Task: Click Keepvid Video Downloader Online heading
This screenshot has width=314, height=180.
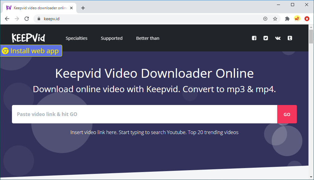Action: tap(154, 73)
